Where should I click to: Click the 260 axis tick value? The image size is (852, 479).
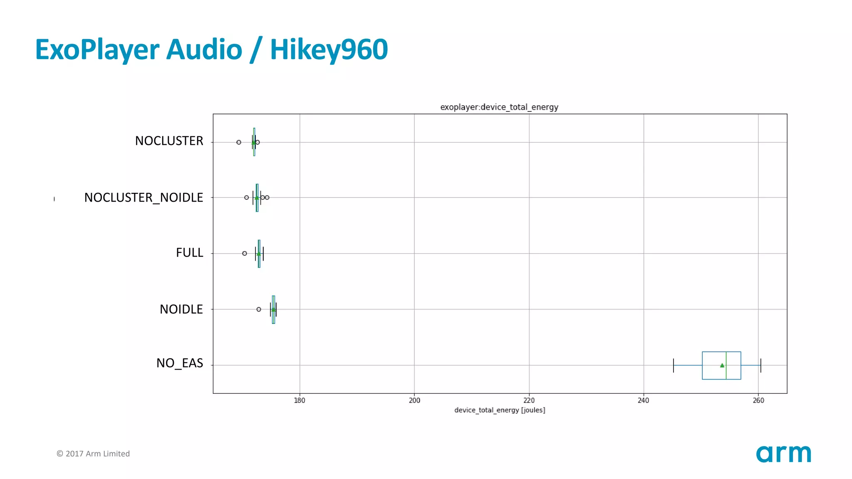(758, 400)
